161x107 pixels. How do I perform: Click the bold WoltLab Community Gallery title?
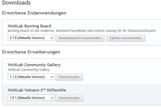(x=34, y=65)
